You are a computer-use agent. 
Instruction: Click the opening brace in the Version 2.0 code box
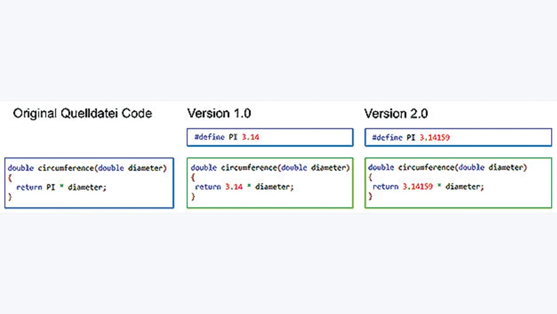click(371, 177)
